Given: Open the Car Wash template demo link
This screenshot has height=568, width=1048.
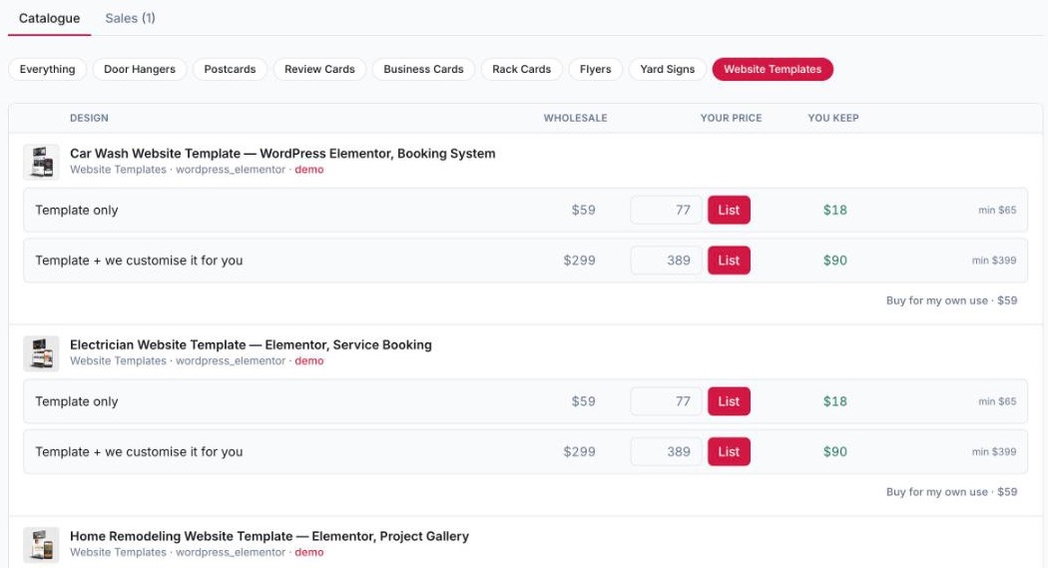Looking at the screenshot, I should tap(308, 170).
